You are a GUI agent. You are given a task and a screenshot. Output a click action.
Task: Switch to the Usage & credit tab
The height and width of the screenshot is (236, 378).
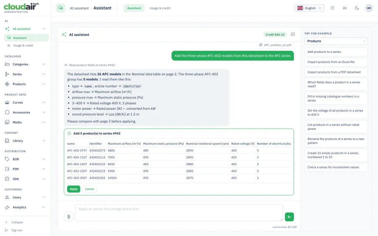160,8
